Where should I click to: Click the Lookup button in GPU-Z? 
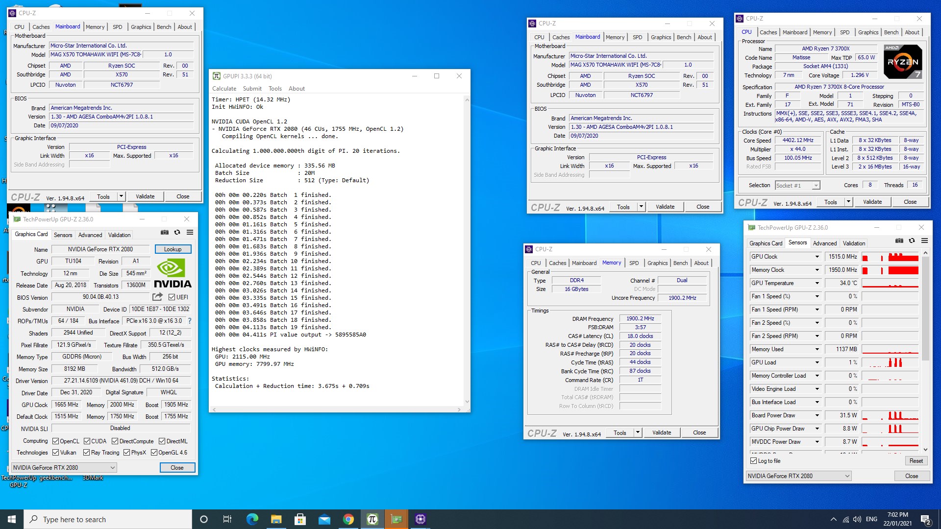[x=173, y=249]
